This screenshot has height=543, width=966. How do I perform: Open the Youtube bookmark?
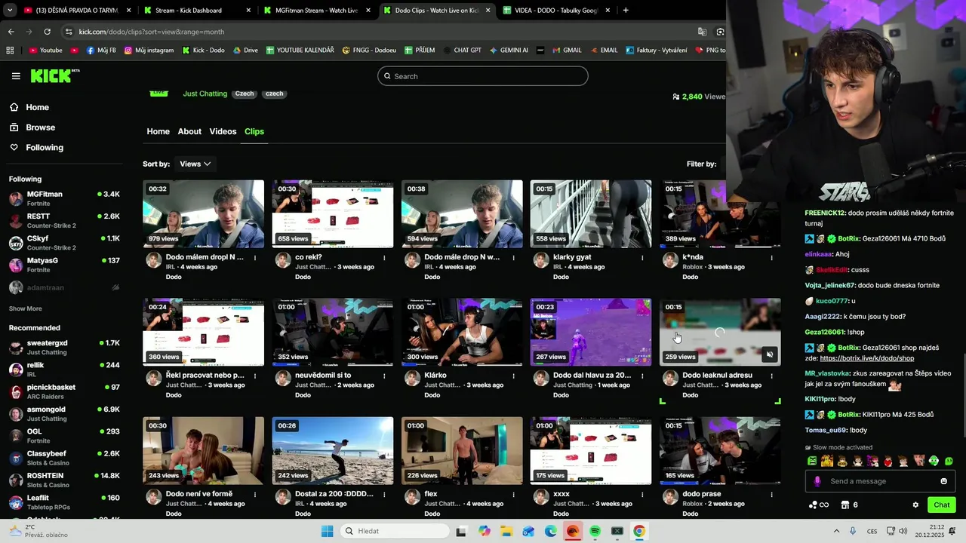(x=45, y=51)
